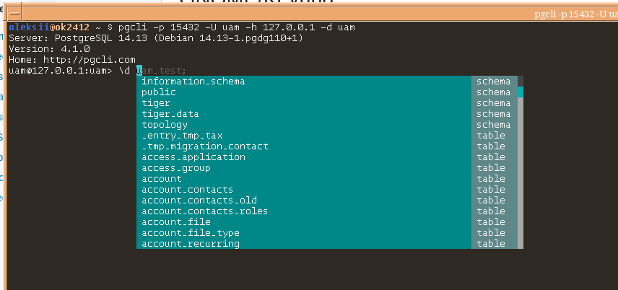Click the account table suggestion
This screenshot has height=290, width=618.
point(162,179)
